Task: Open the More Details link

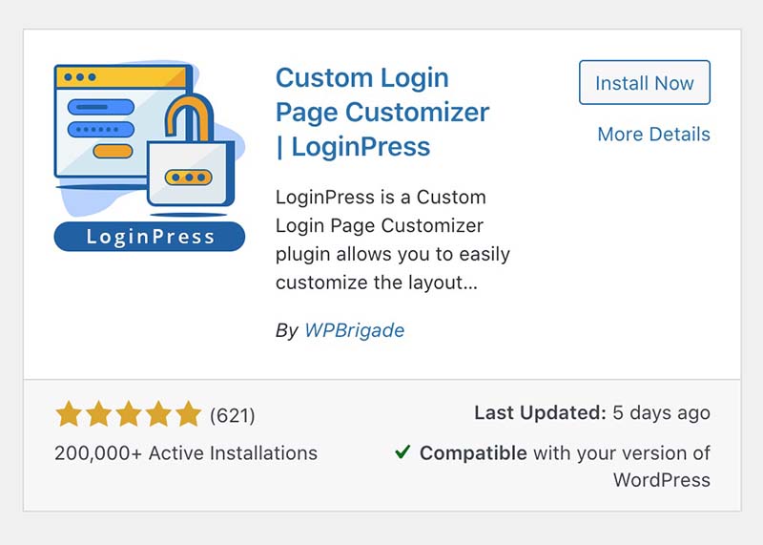Action: pyautogui.click(x=653, y=134)
